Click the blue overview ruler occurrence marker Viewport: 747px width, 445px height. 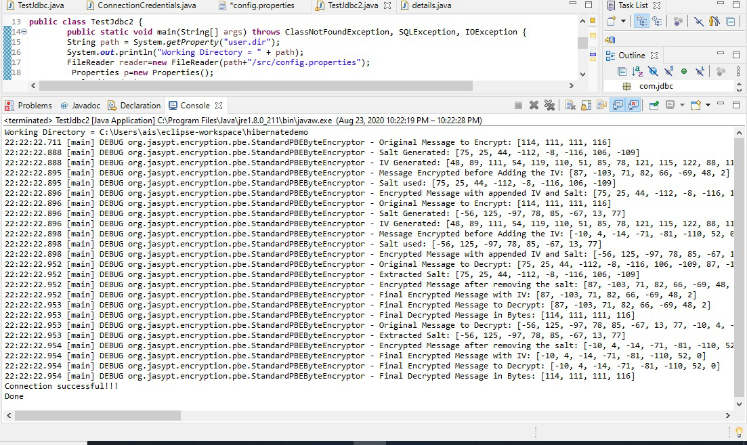(593, 56)
